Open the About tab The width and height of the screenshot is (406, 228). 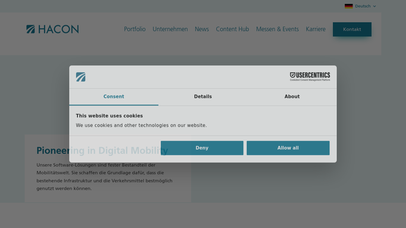(292, 97)
